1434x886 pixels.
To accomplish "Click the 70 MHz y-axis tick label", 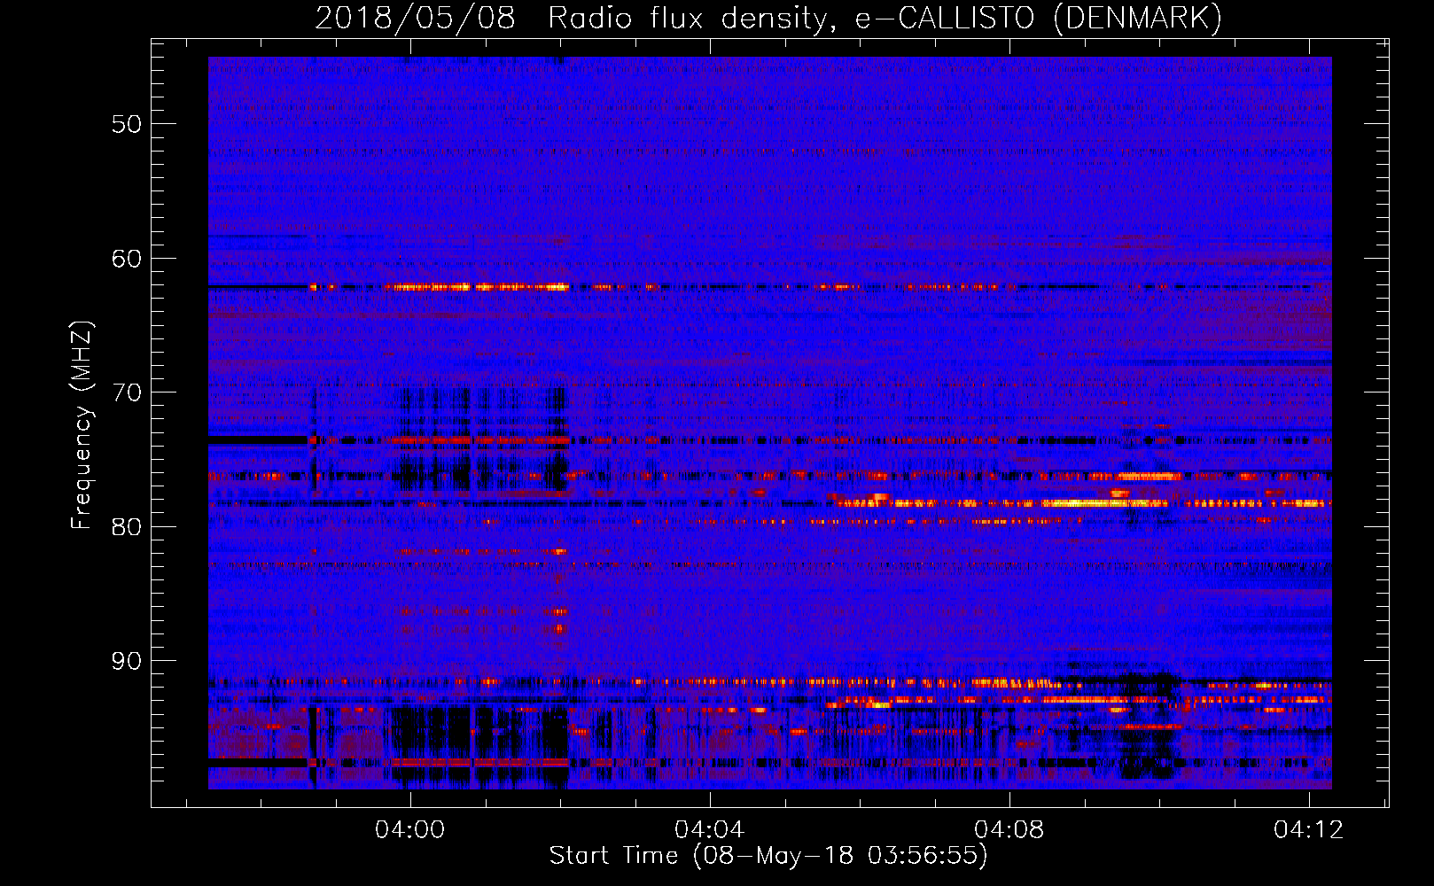I will [127, 392].
